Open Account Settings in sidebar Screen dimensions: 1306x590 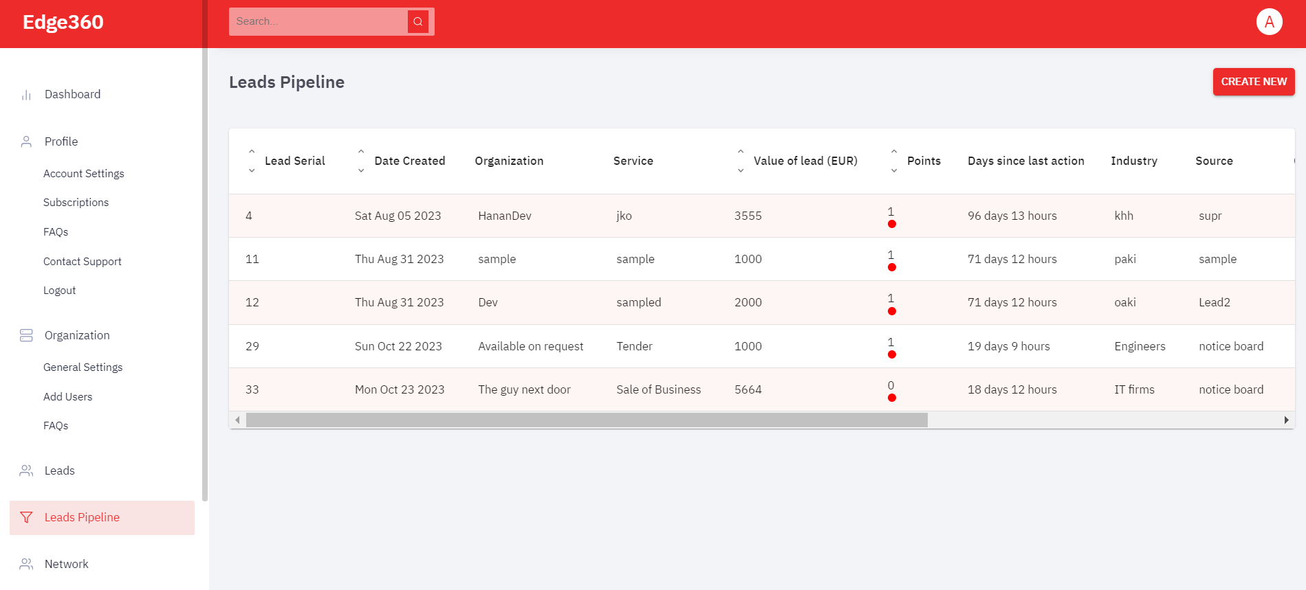pyautogui.click(x=84, y=174)
